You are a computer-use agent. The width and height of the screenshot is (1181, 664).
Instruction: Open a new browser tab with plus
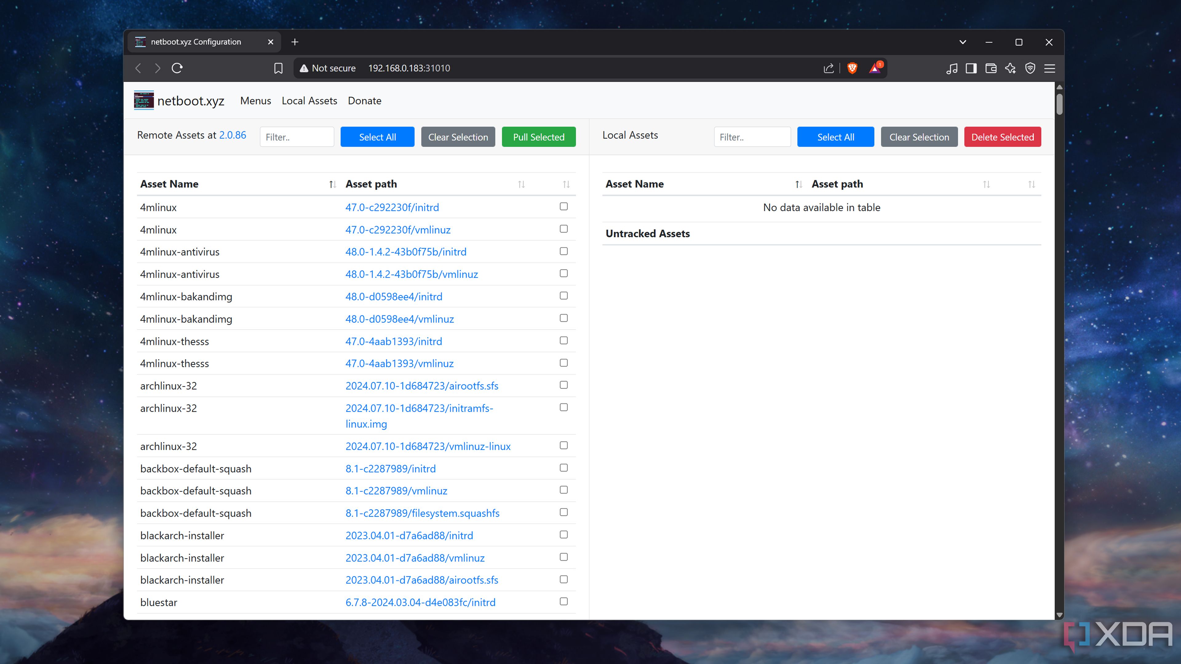pyautogui.click(x=295, y=42)
